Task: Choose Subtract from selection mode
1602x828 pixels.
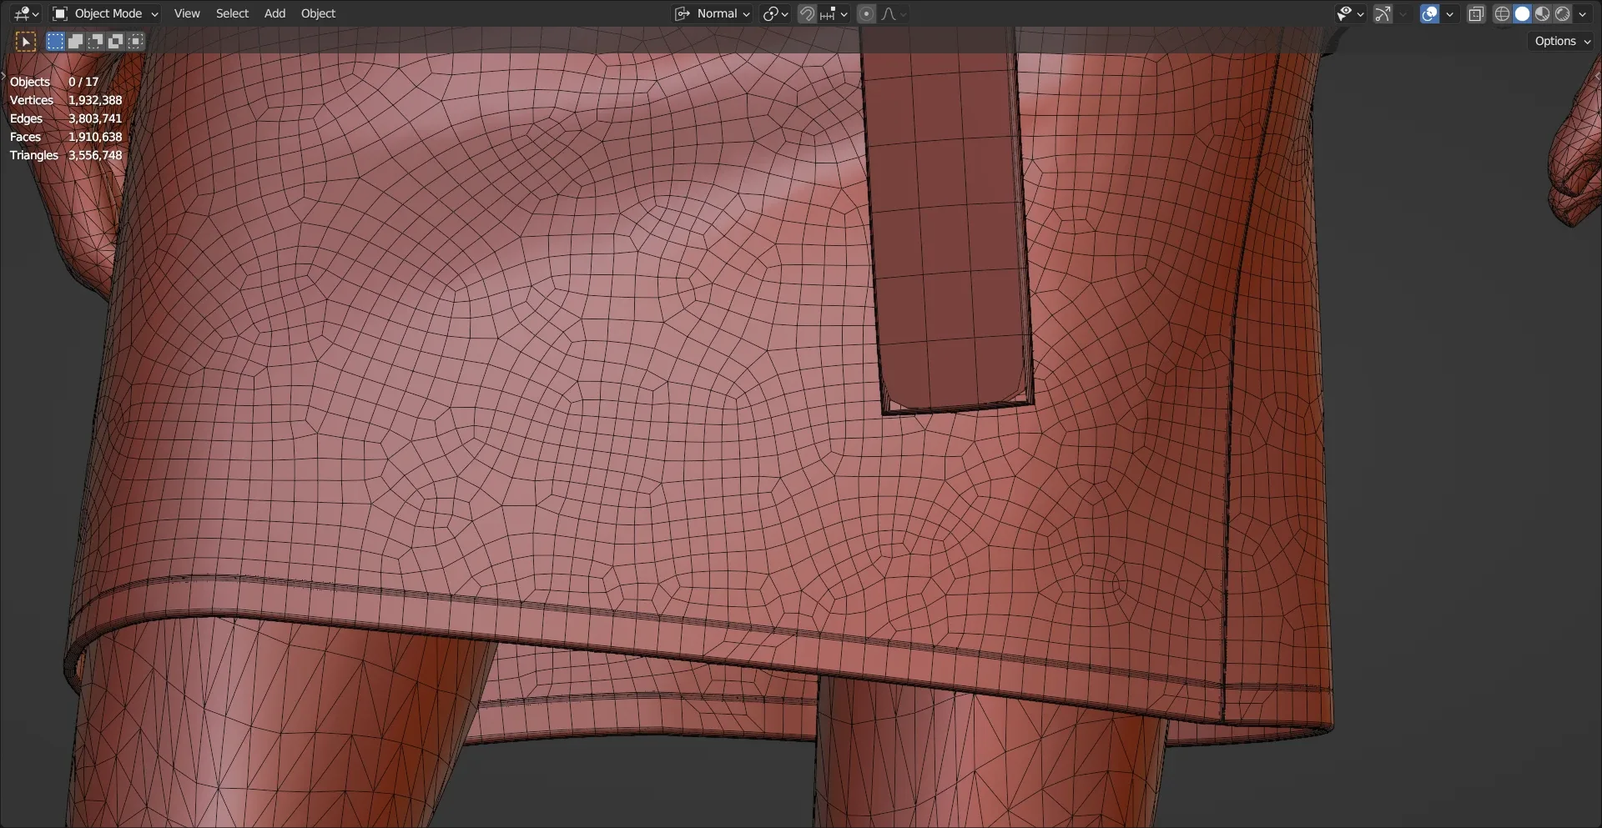Action: (x=95, y=41)
